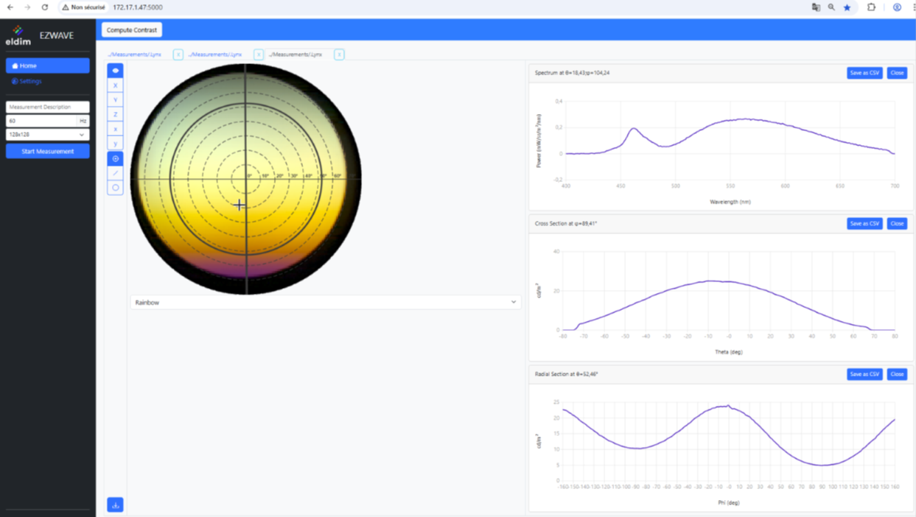Switch to the first Measurements/.Lynx tab
Viewport: 916px width, 517px height.
point(135,54)
